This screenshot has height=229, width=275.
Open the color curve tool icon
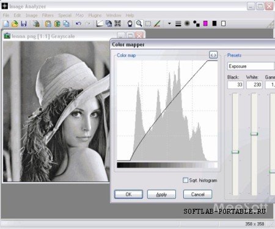click(100, 24)
